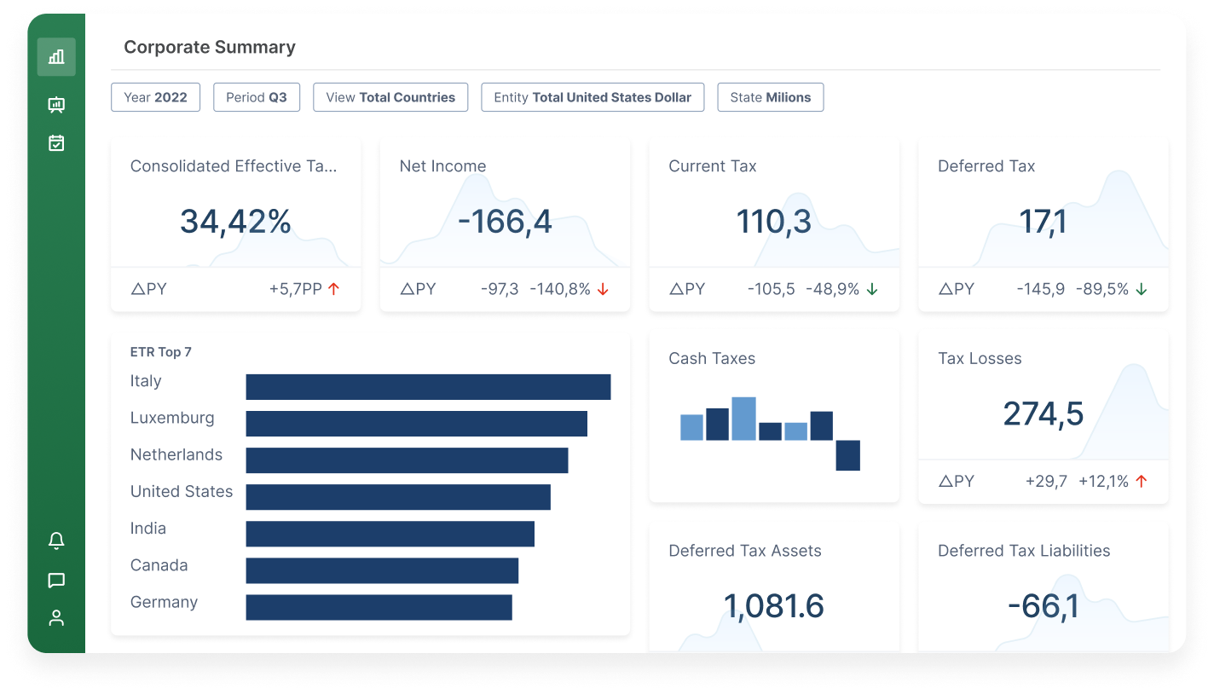Open the user profile icon
This screenshot has height=694, width=1214.
click(56, 617)
